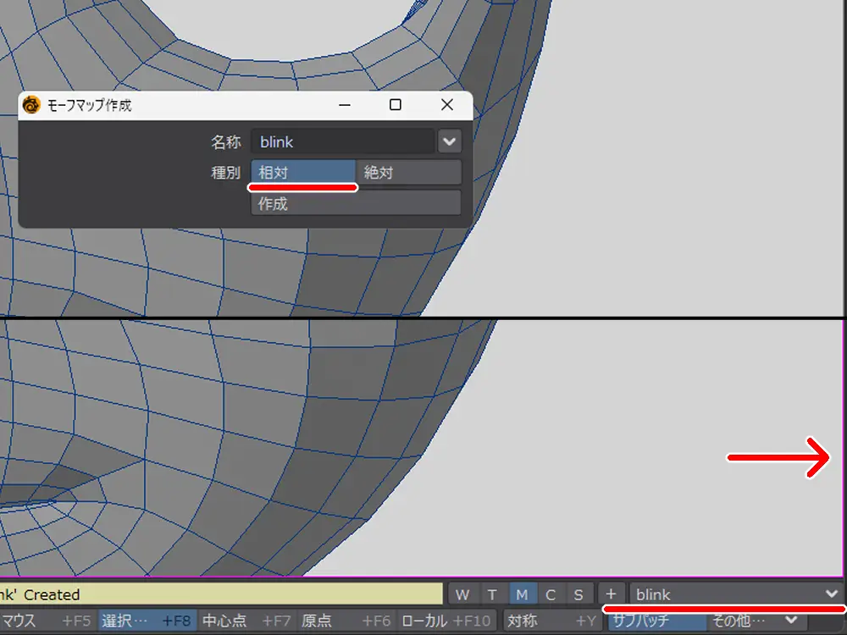847x635 pixels.
Task: Click the plus button beside blink map list
Action: pos(612,594)
